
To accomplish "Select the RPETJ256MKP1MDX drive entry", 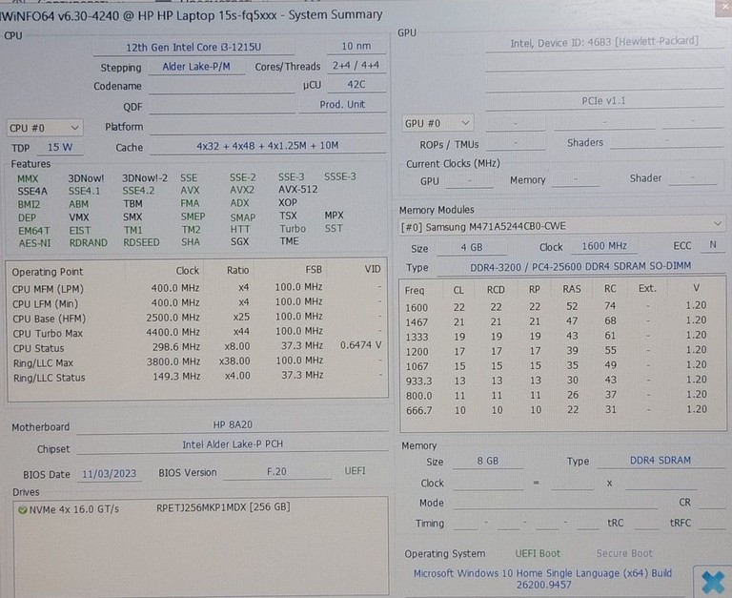I will pyautogui.click(x=223, y=506).
